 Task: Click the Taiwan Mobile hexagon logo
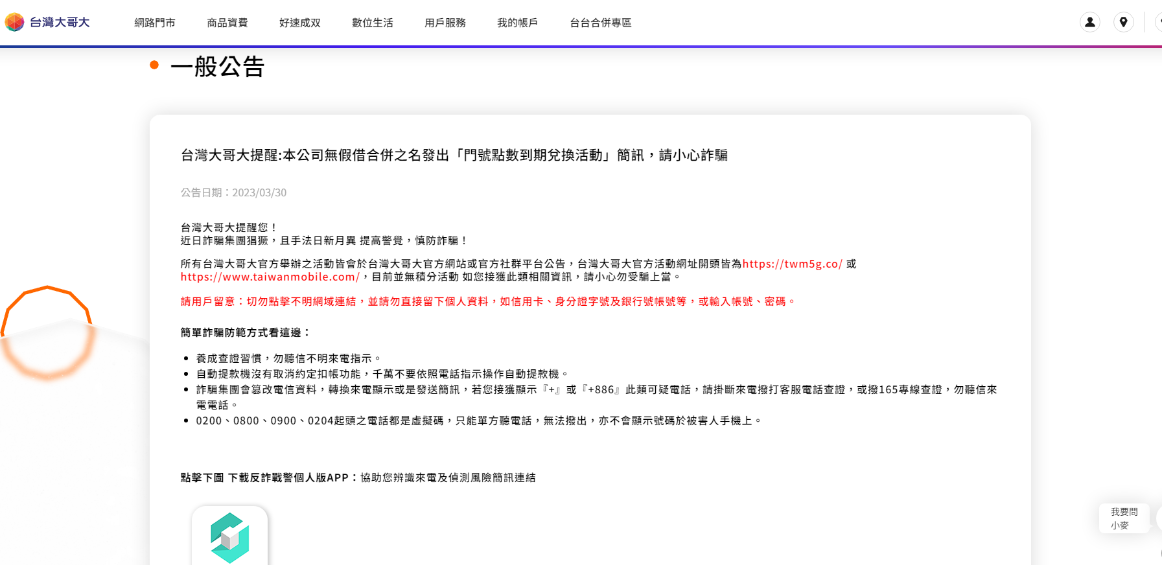[14, 22]
